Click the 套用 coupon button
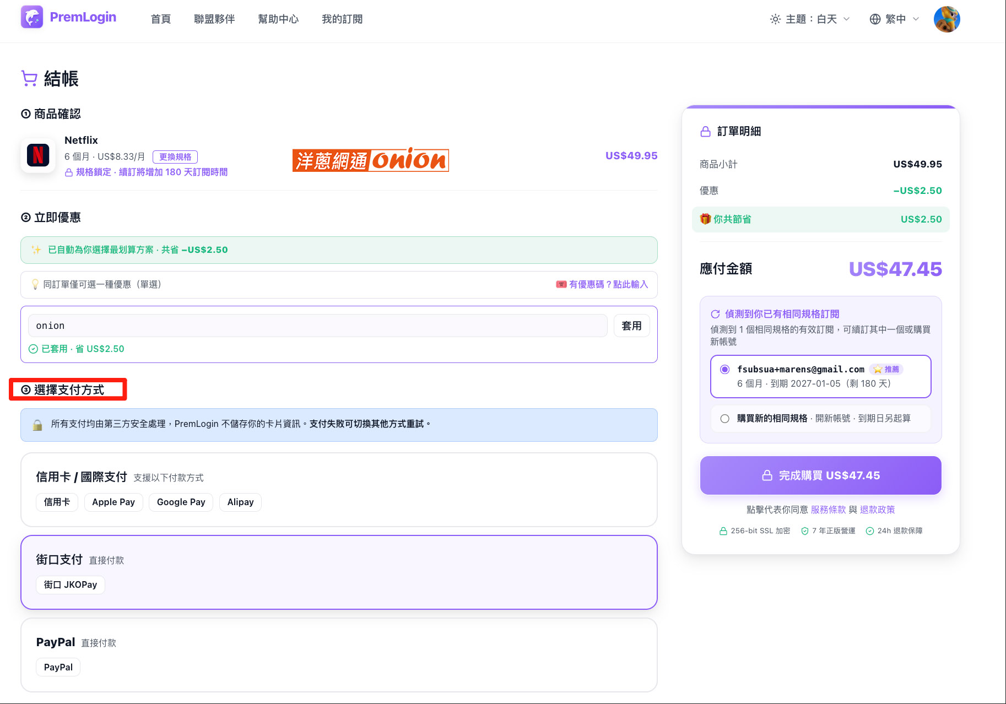This screenshot has width=1006, height=704. coord(631,326)
